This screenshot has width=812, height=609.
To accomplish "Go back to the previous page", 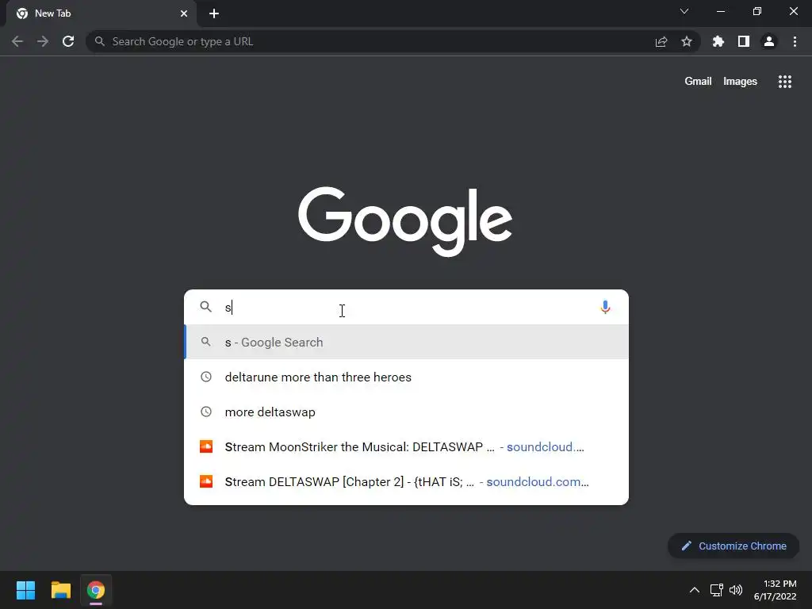I will 17,41.
